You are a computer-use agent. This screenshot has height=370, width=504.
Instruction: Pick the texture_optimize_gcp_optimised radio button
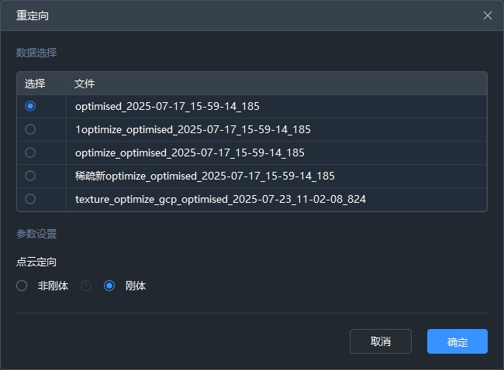30,199
